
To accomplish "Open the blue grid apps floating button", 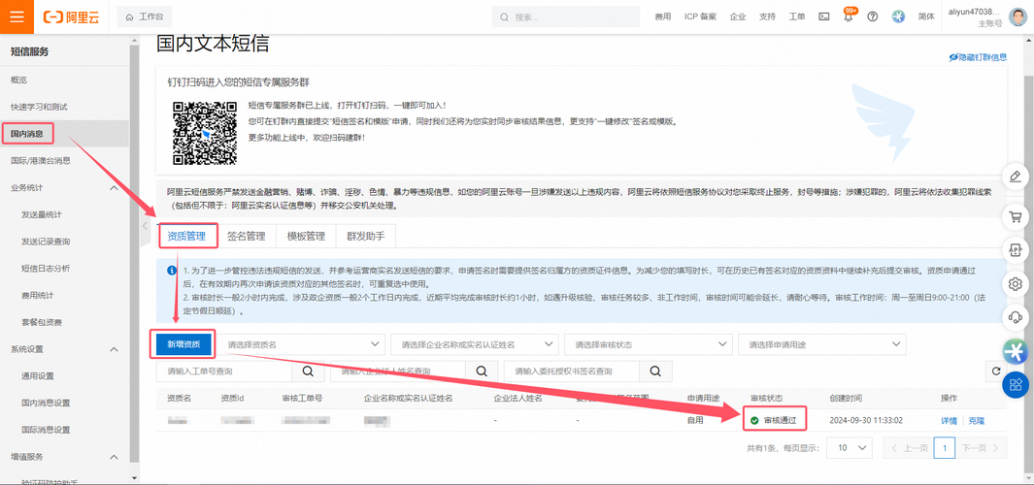I will click(1016, 385).
